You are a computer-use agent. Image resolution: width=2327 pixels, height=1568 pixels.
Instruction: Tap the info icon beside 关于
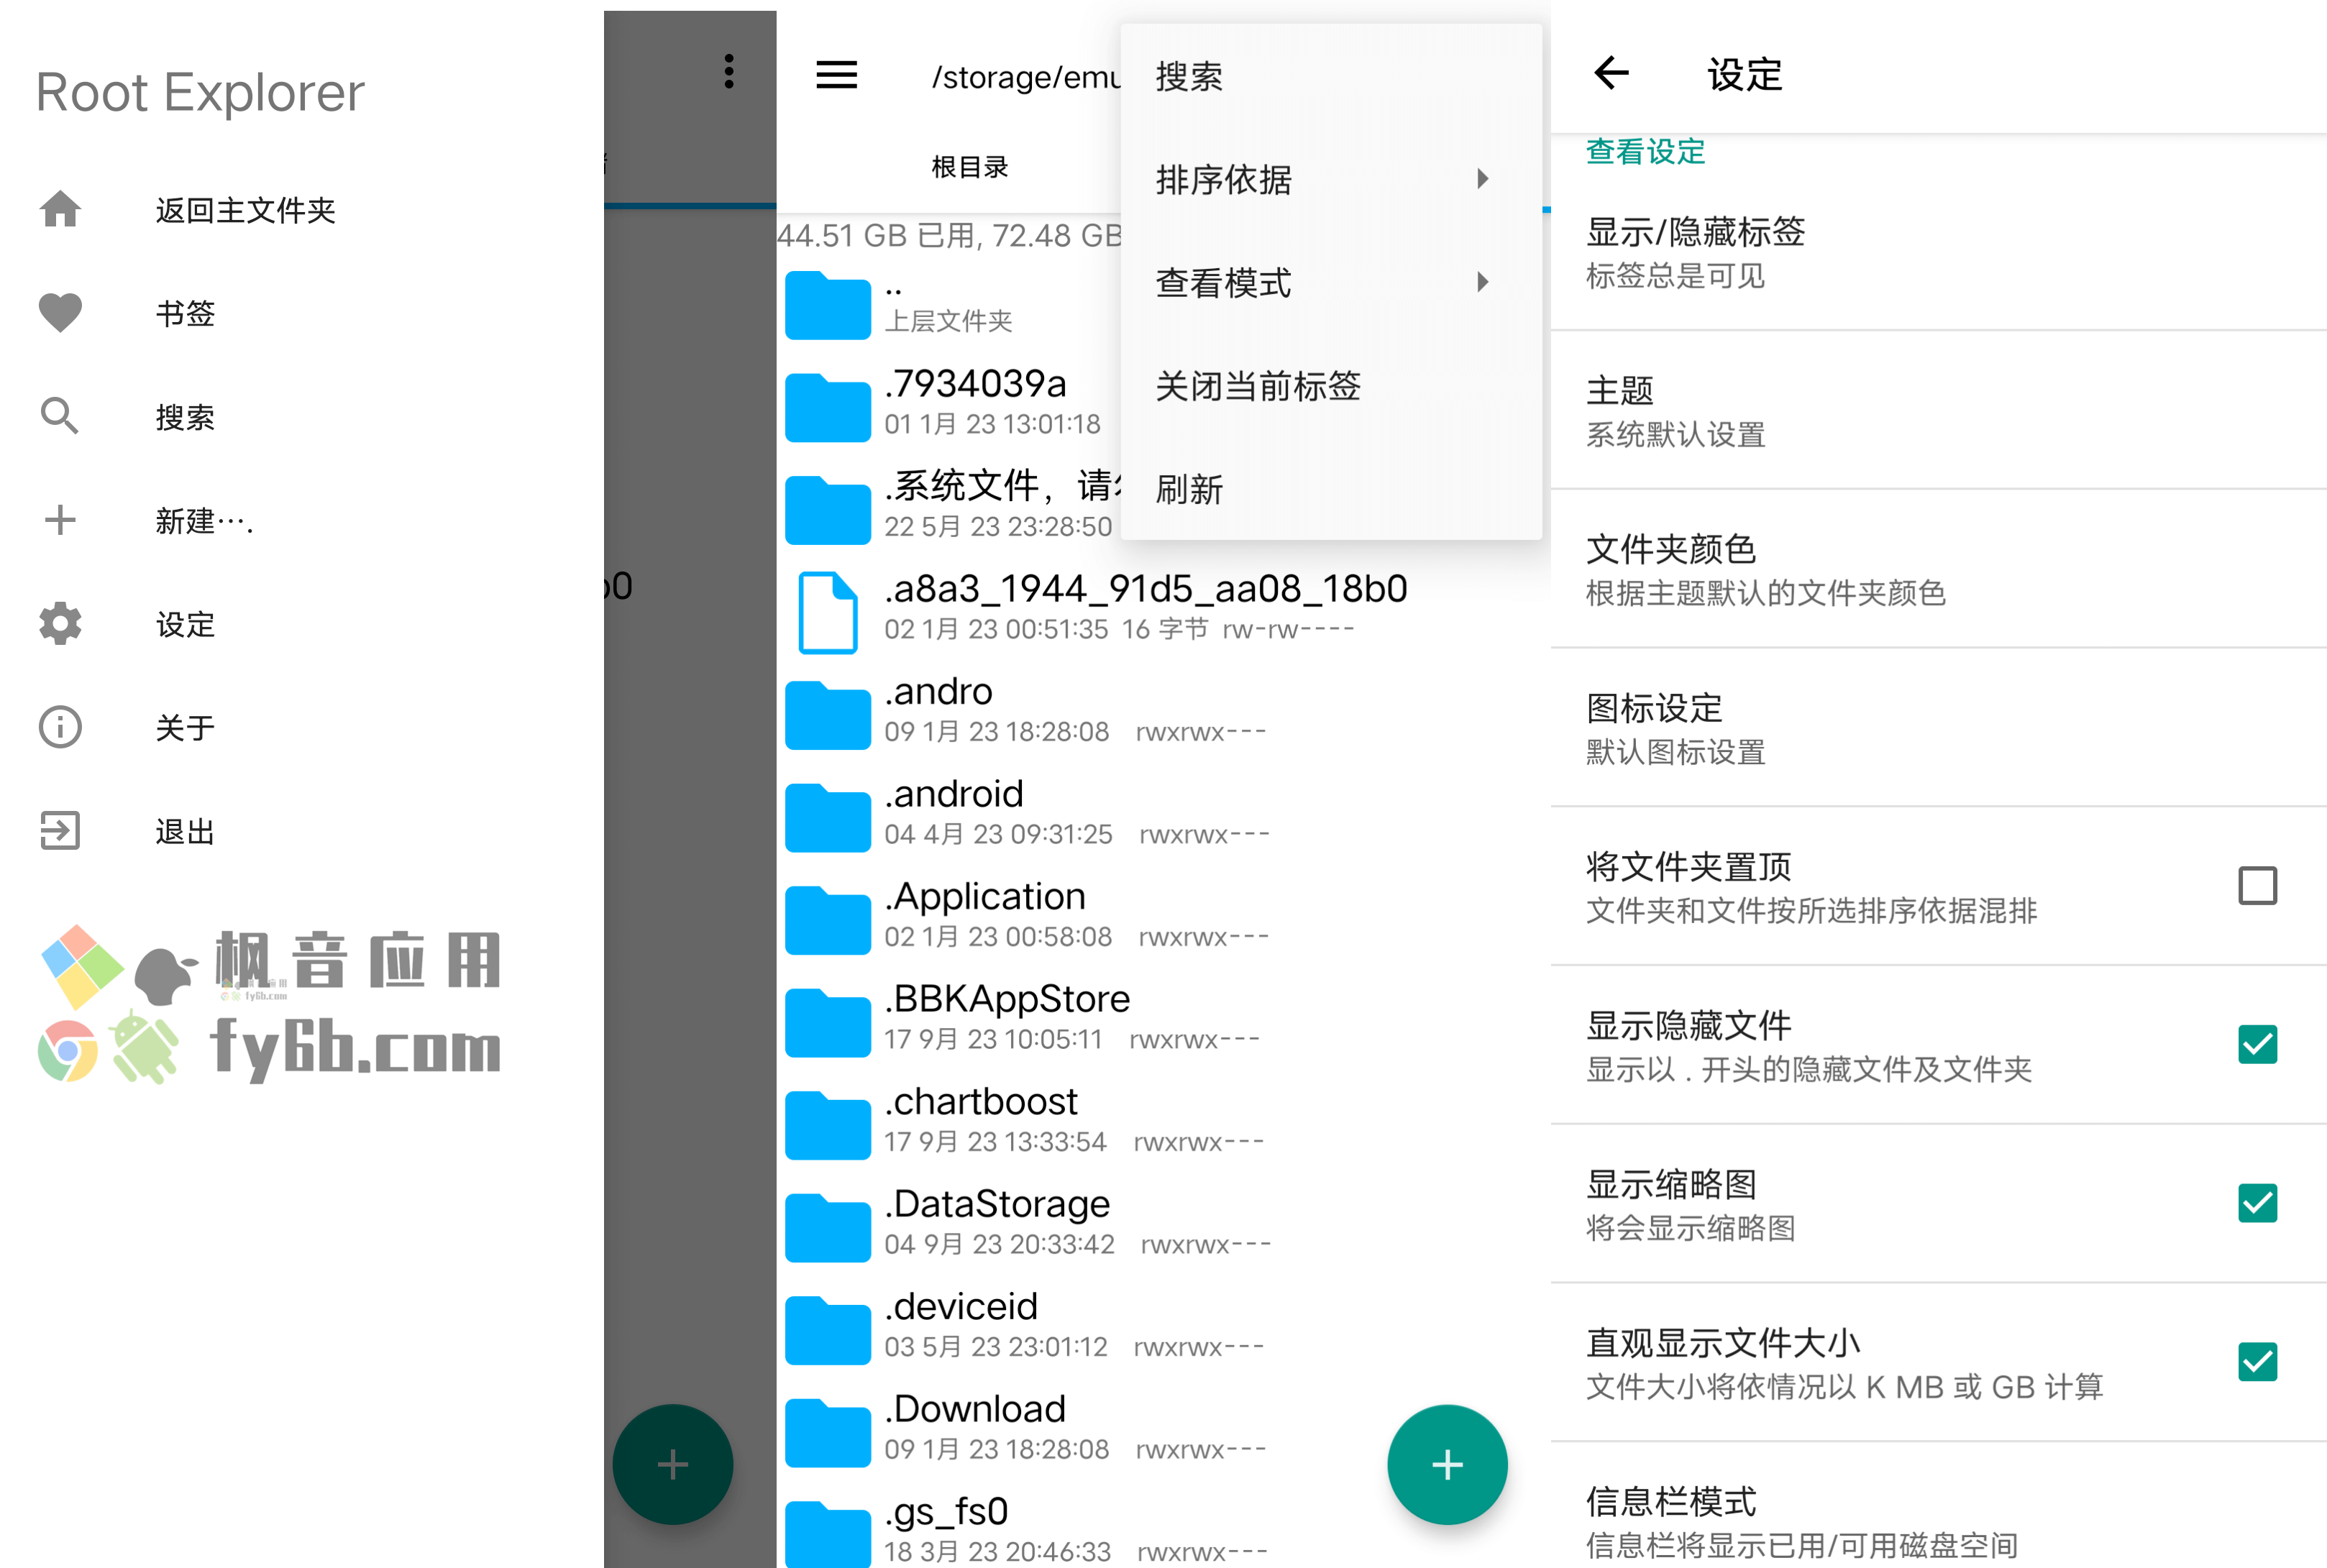tap(60, 727)
